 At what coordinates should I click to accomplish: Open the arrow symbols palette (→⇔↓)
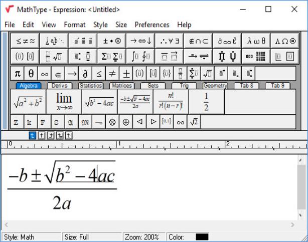(140, 41)
